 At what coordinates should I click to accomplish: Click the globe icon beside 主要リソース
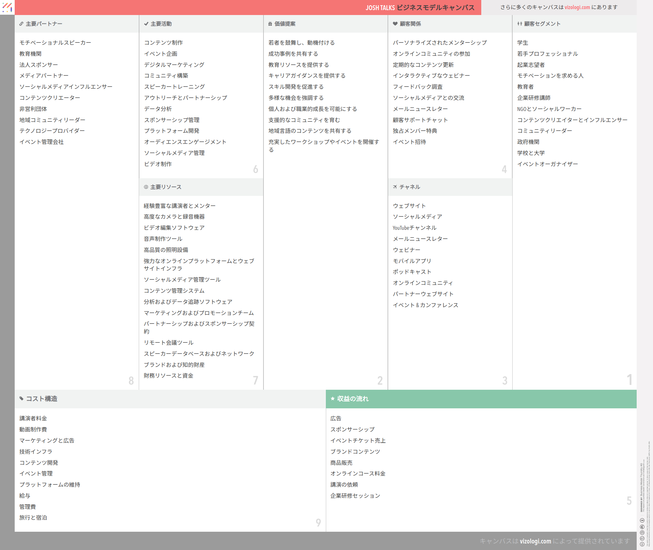[146, 187]
